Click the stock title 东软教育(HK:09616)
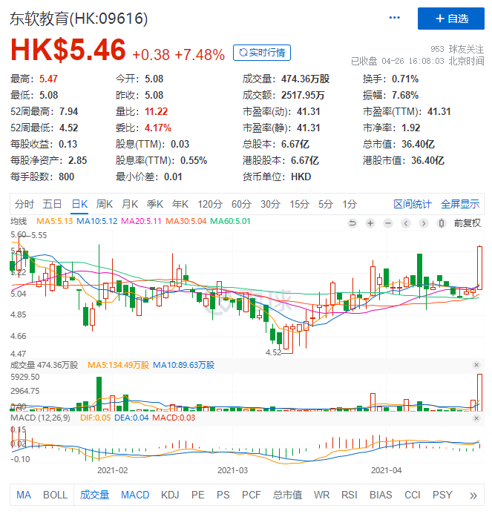The height and width of the screenshot is (514, 492). [x=79, y=19]
